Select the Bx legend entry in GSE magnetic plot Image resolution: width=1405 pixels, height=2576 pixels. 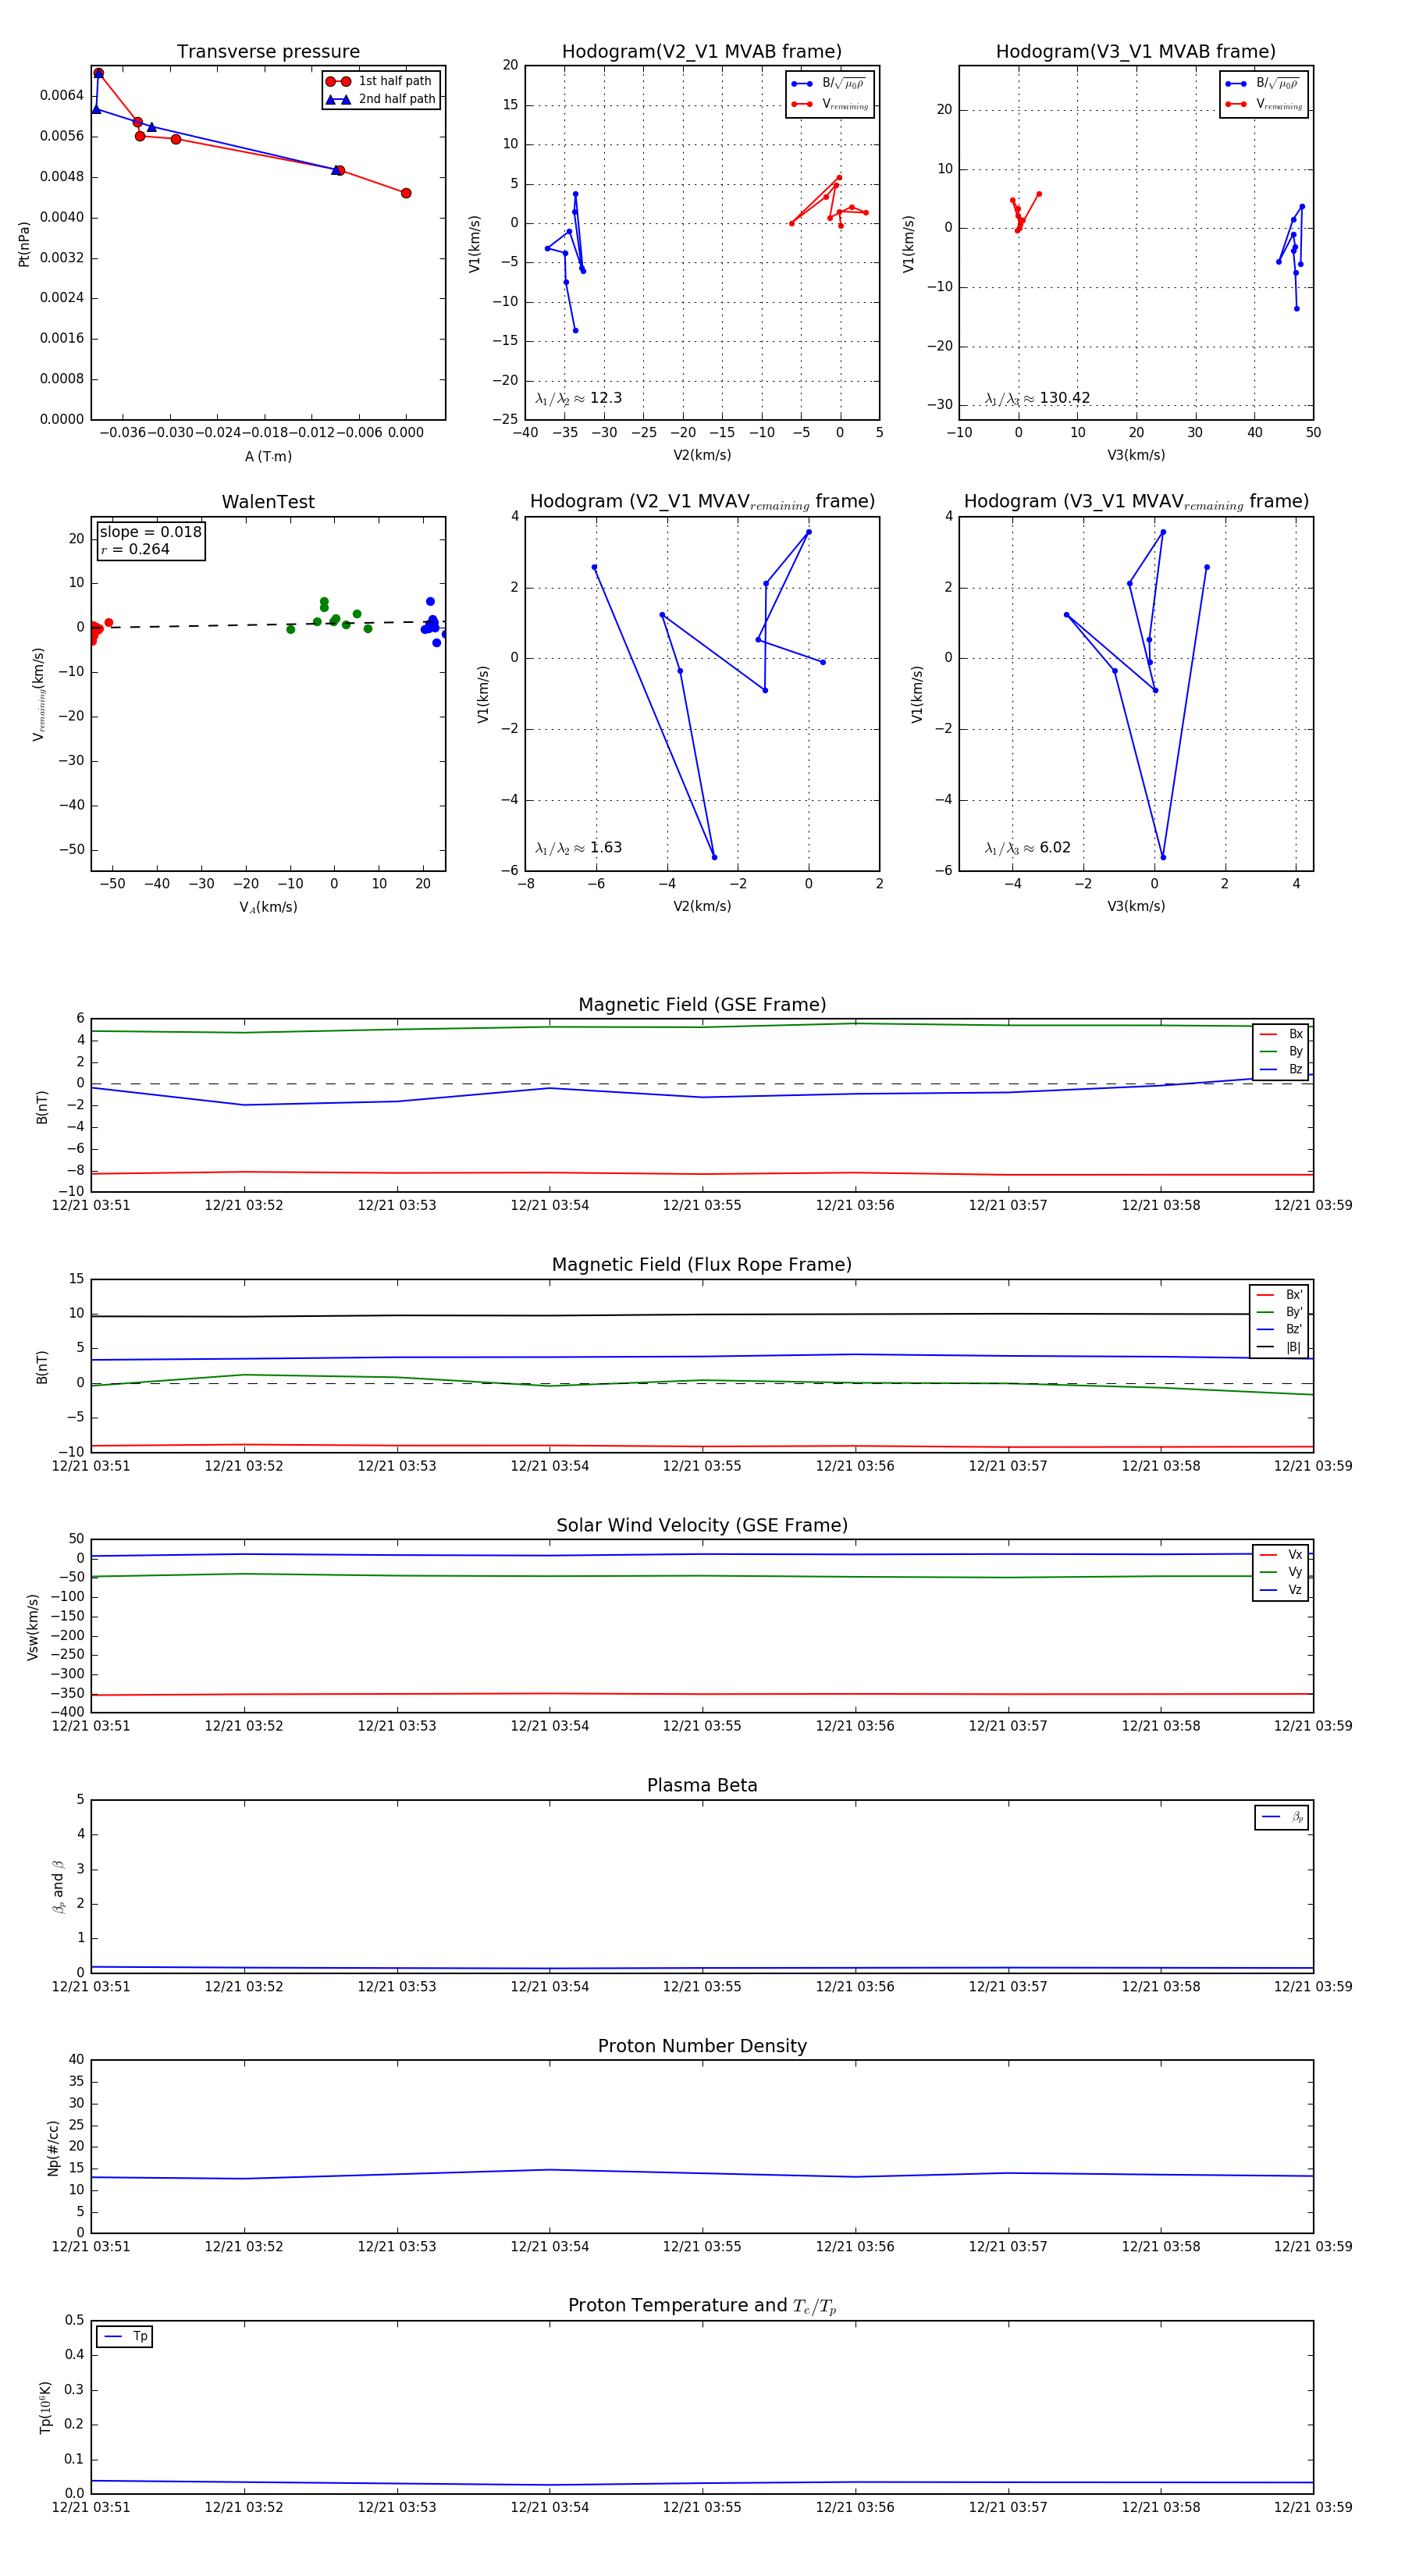(1281, 1034)
